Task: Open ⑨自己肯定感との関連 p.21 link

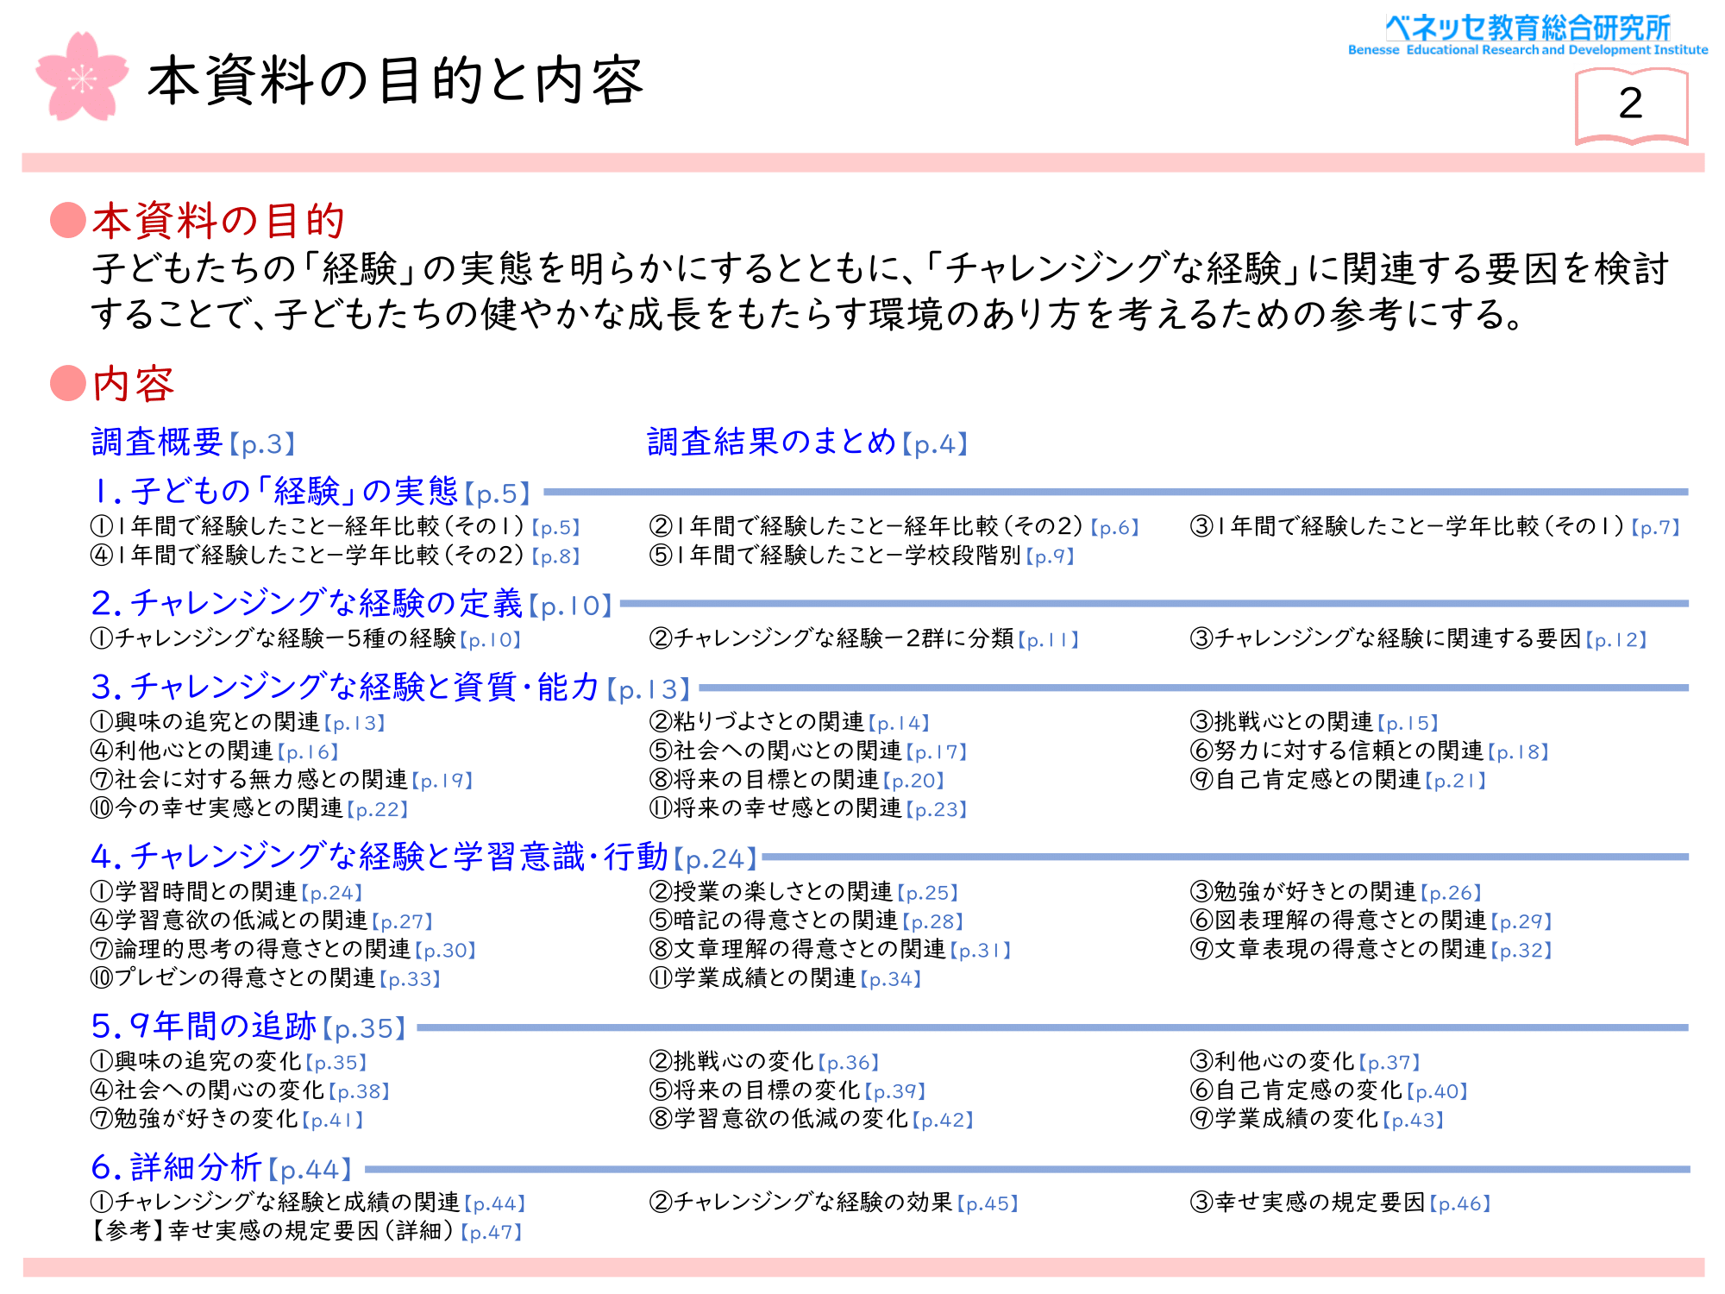Action: coord(1338,780)
